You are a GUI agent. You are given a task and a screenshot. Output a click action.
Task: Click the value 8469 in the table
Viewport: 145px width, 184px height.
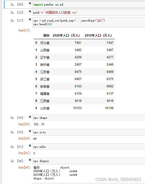tap(110, 72)
